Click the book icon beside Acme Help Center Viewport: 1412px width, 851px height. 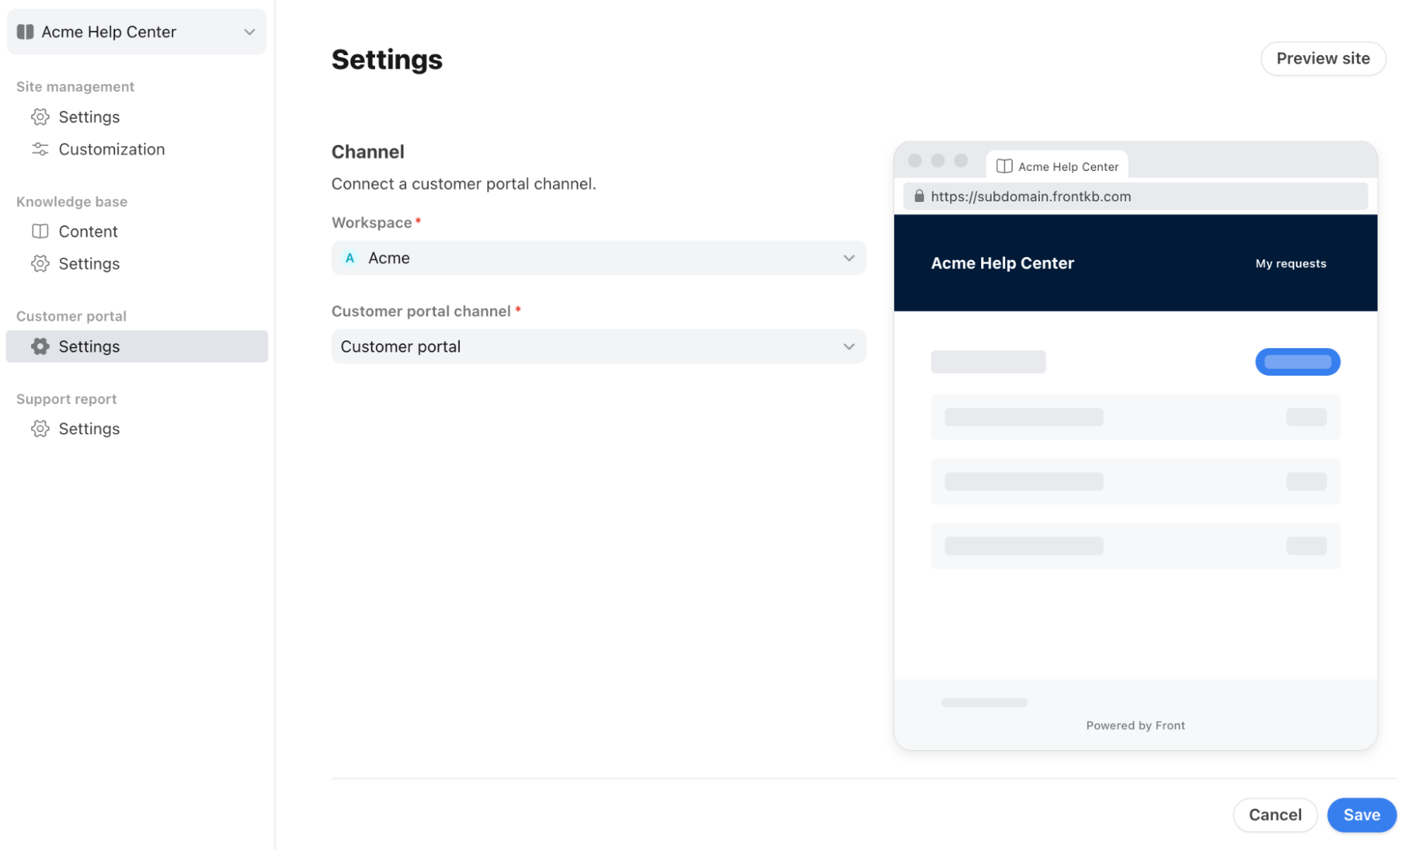[25, 32]
